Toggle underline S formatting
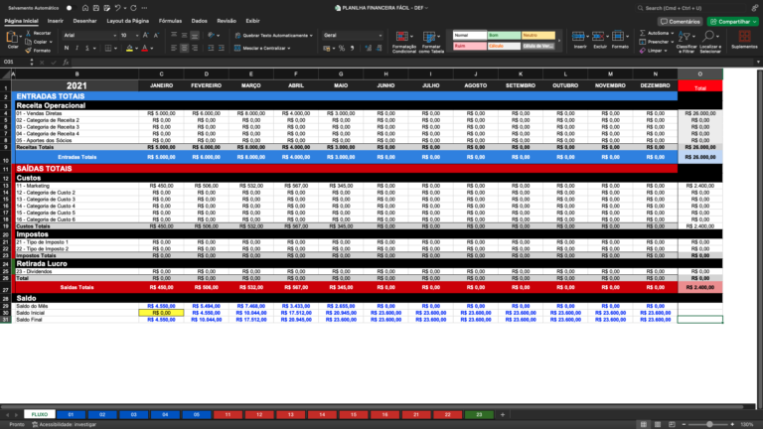 click(x=87, y=48)
